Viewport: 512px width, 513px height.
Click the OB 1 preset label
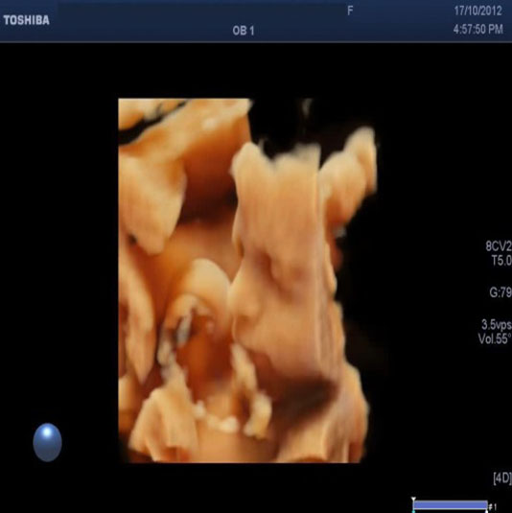[x=244, y=31]
